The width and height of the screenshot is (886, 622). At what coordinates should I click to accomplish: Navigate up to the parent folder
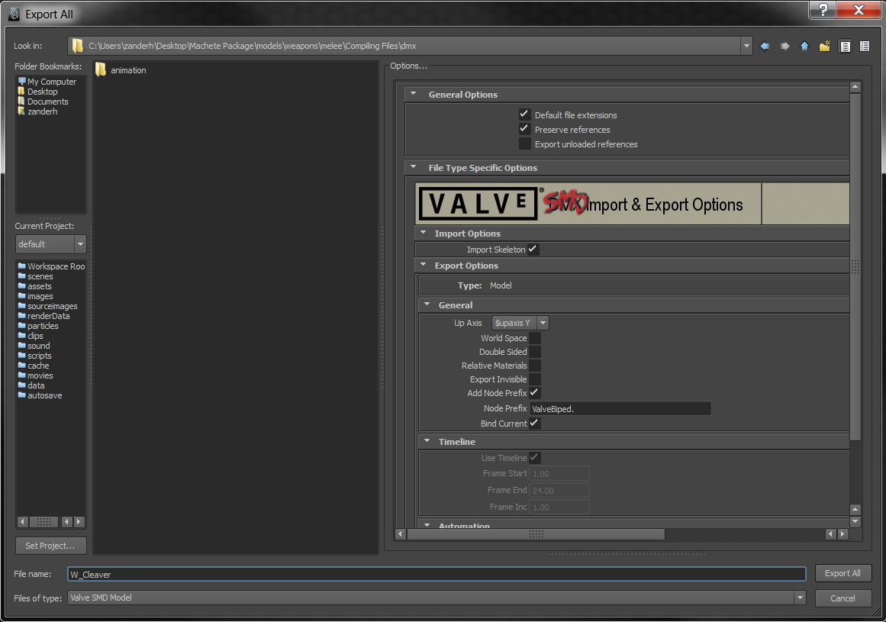pyautogui.click(x=804, y=47)
